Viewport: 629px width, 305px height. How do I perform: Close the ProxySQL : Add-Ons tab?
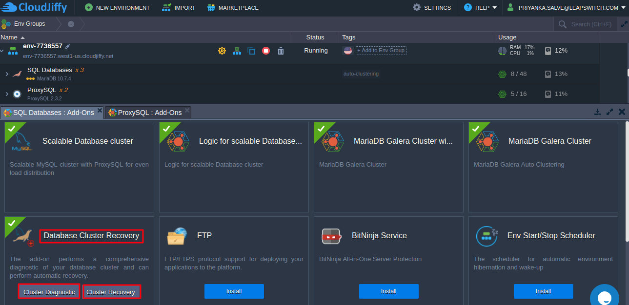tap(188, 111)
